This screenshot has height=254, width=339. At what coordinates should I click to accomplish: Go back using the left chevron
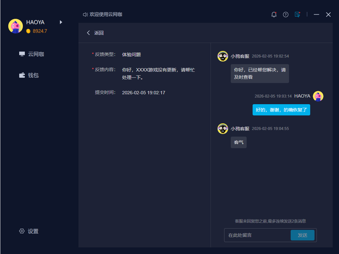pyautogui.click(x=88, y=33)
